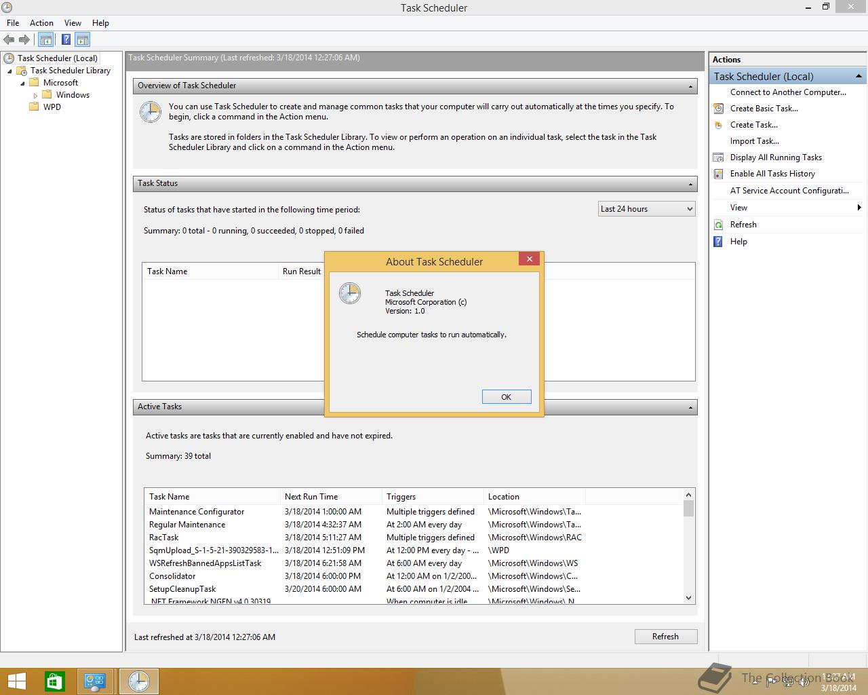Click the Back arrow toolbar icon

pos(9,40)
